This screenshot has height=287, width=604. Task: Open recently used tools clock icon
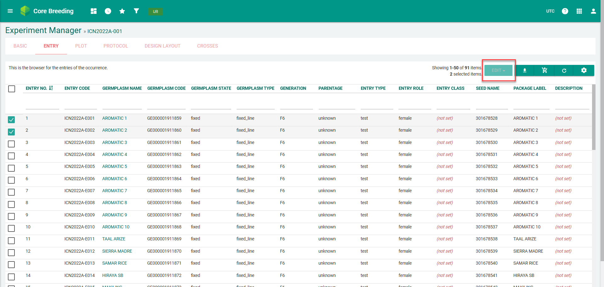click(x=108, y=11)
